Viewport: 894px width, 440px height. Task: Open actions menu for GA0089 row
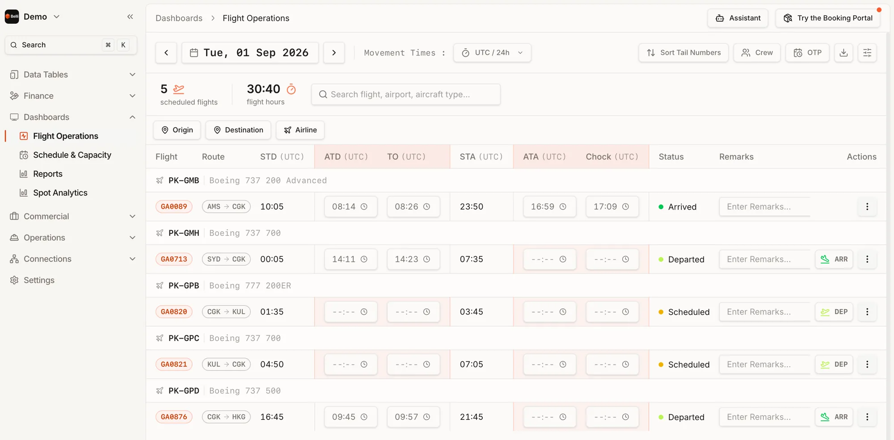[x=867, y=207]
